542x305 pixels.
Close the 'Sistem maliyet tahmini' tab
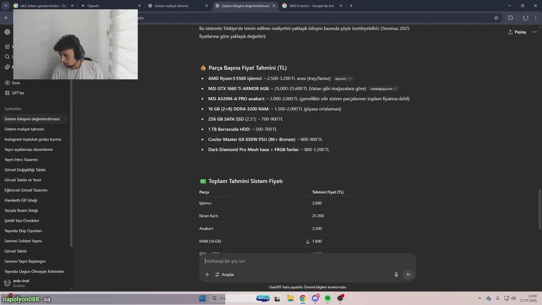coord(207,6)
